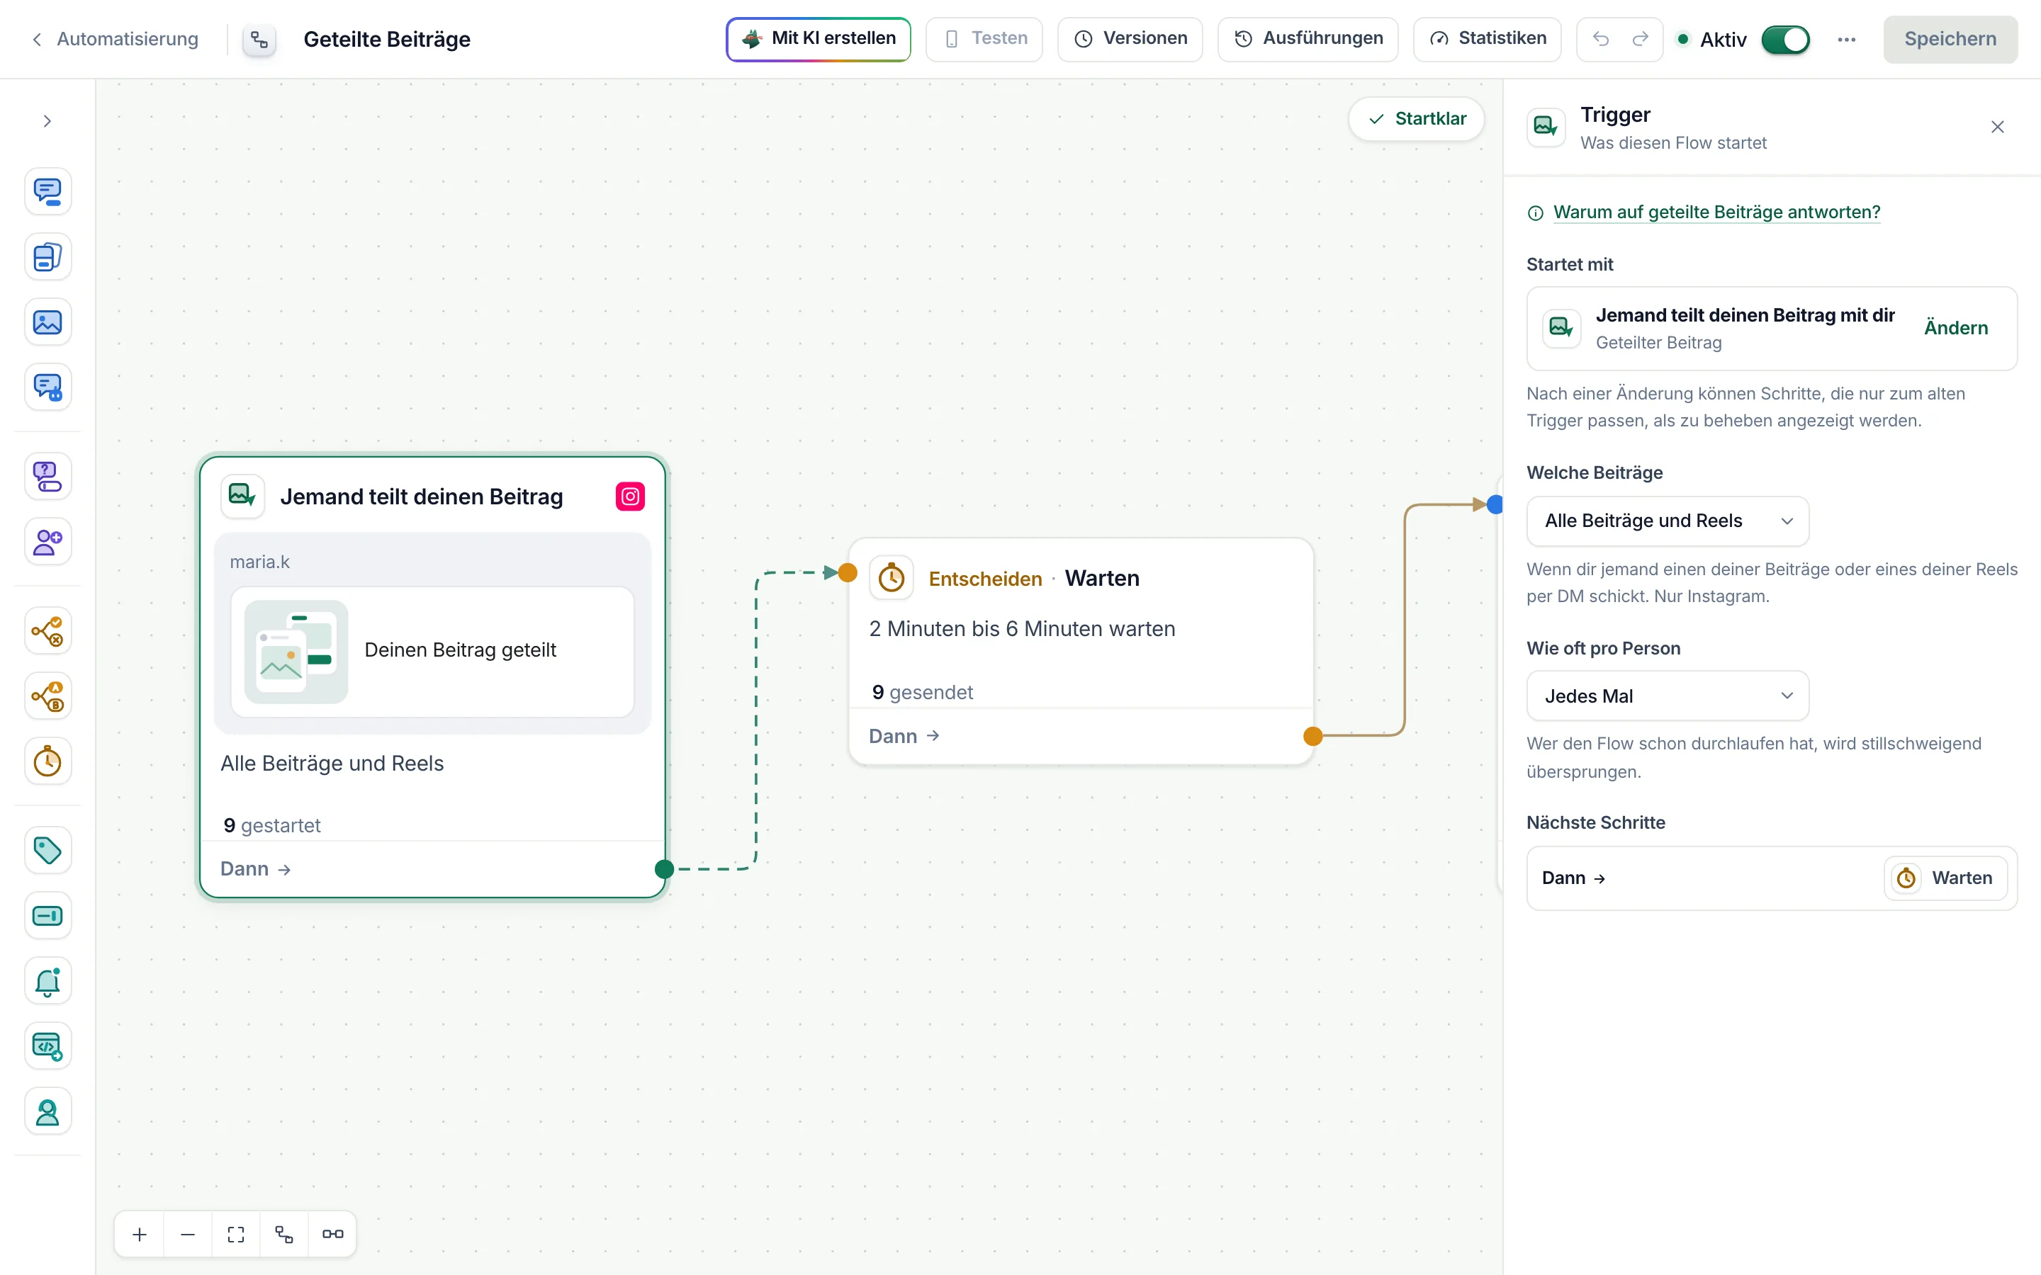Click the Testen button
This screenshot has width=2041, height=1275.
point(984,39)
